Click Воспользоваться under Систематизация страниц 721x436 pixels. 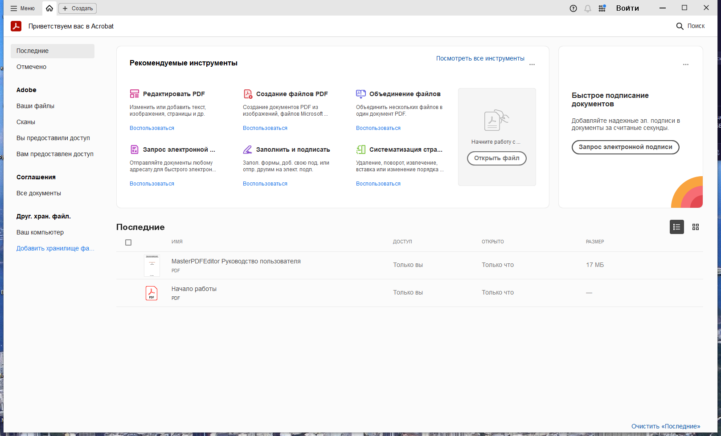point(378,184)
